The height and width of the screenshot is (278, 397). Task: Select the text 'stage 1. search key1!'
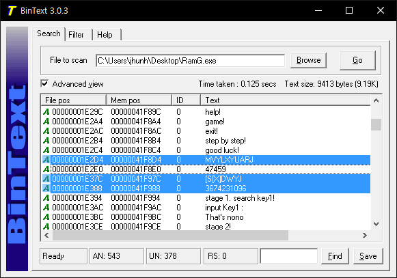point(240,198)
